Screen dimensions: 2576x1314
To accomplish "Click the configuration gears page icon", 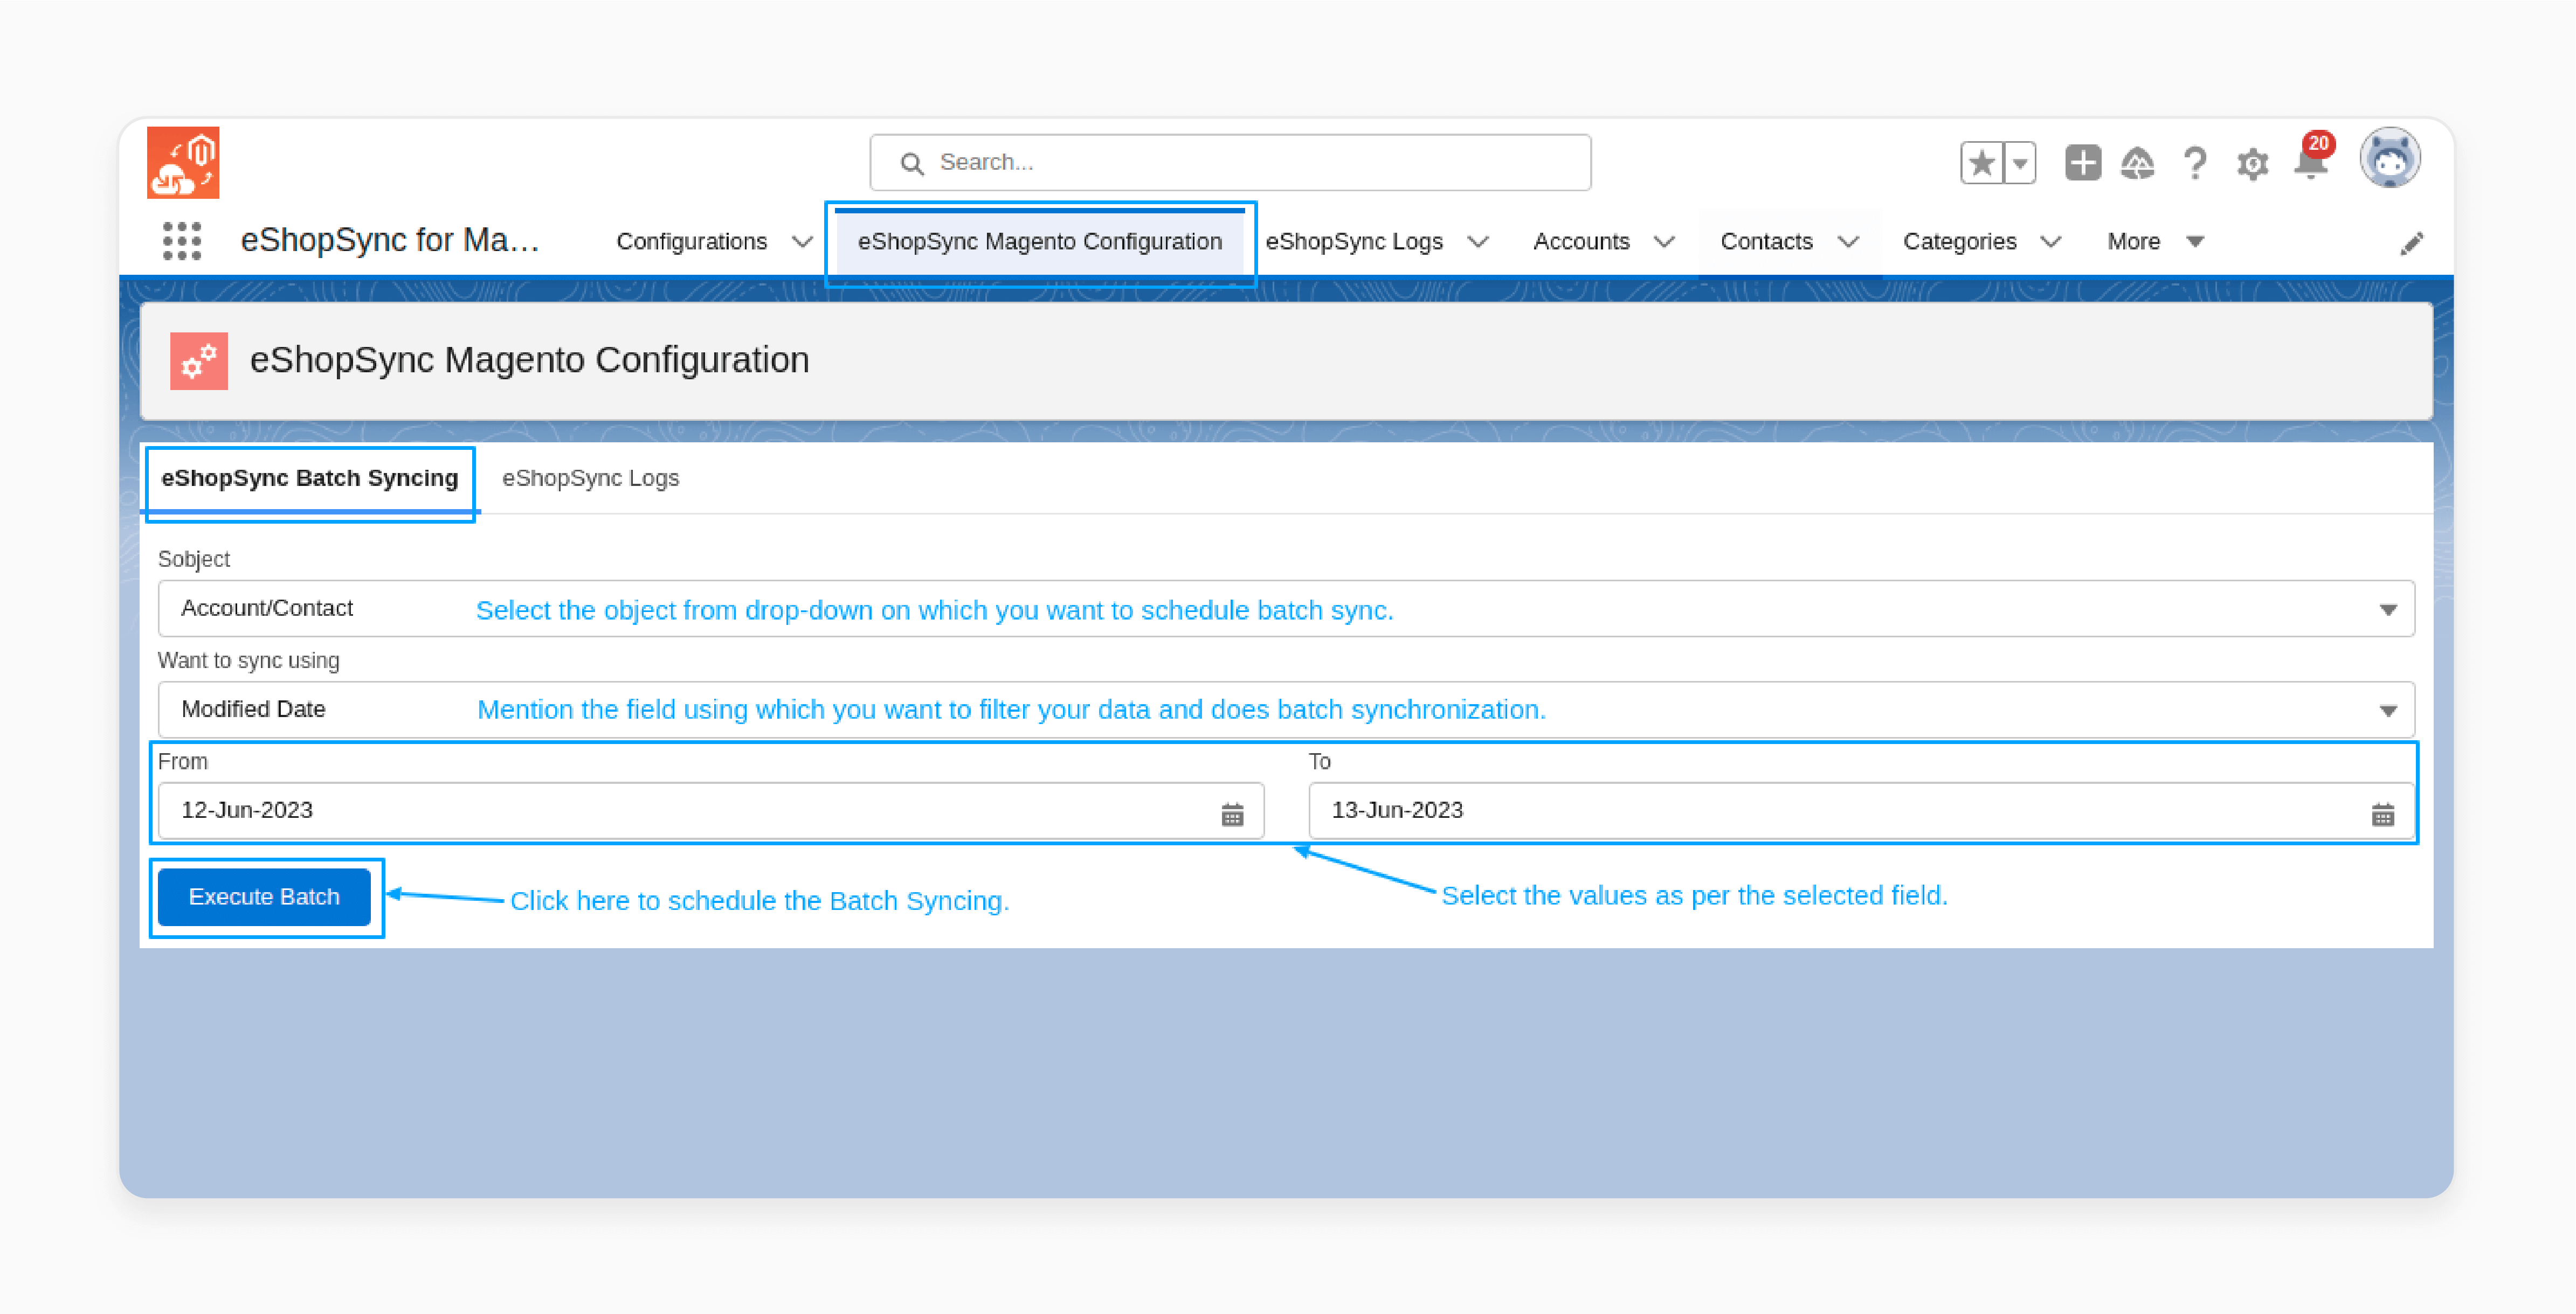I will (199, 361).
